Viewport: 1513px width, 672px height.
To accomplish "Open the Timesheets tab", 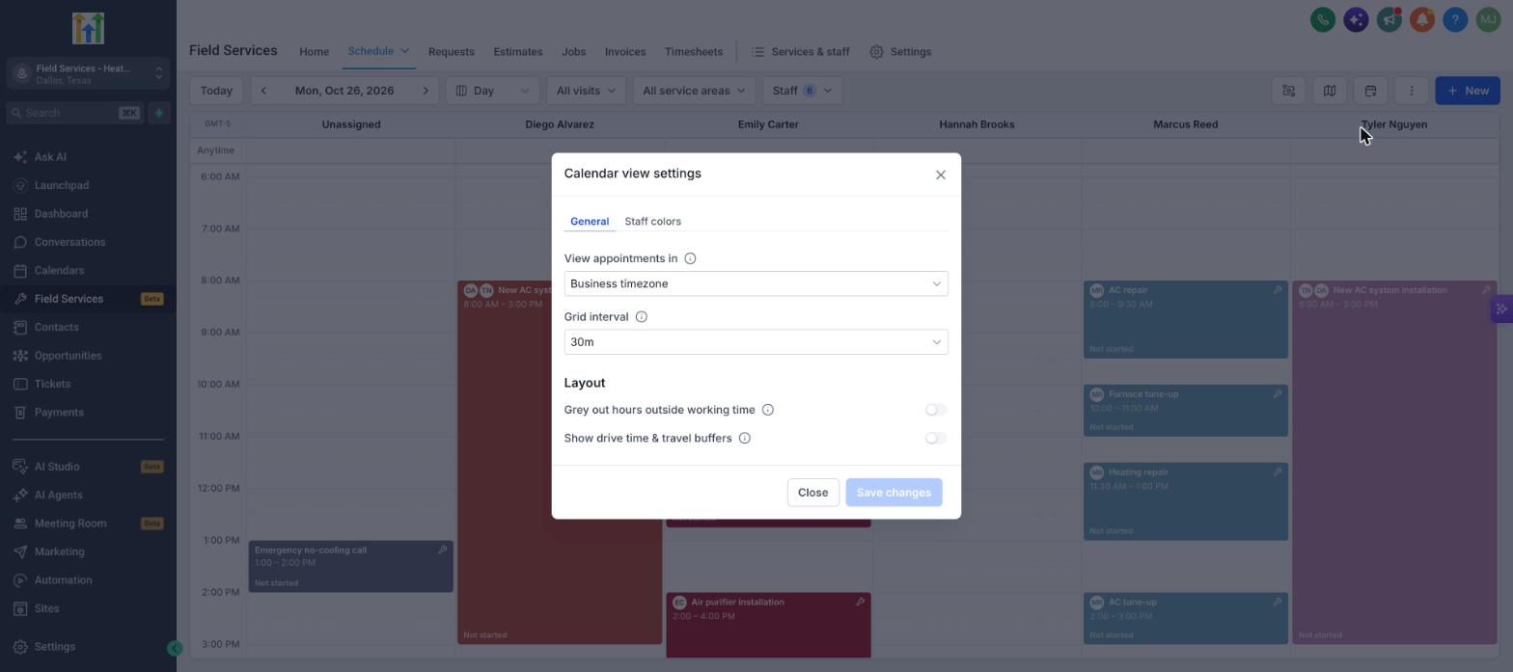I will pos(694,52).
